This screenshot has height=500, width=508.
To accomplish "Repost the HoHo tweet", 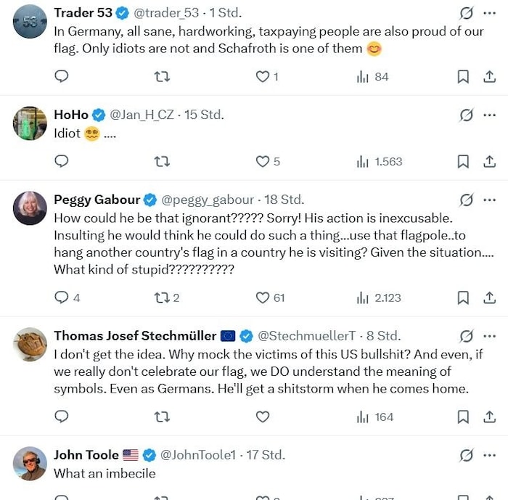I will pos(163,162).
